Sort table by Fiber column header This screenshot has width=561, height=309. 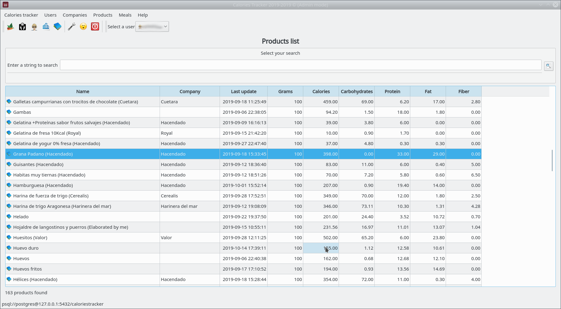(x=464, y=91)
